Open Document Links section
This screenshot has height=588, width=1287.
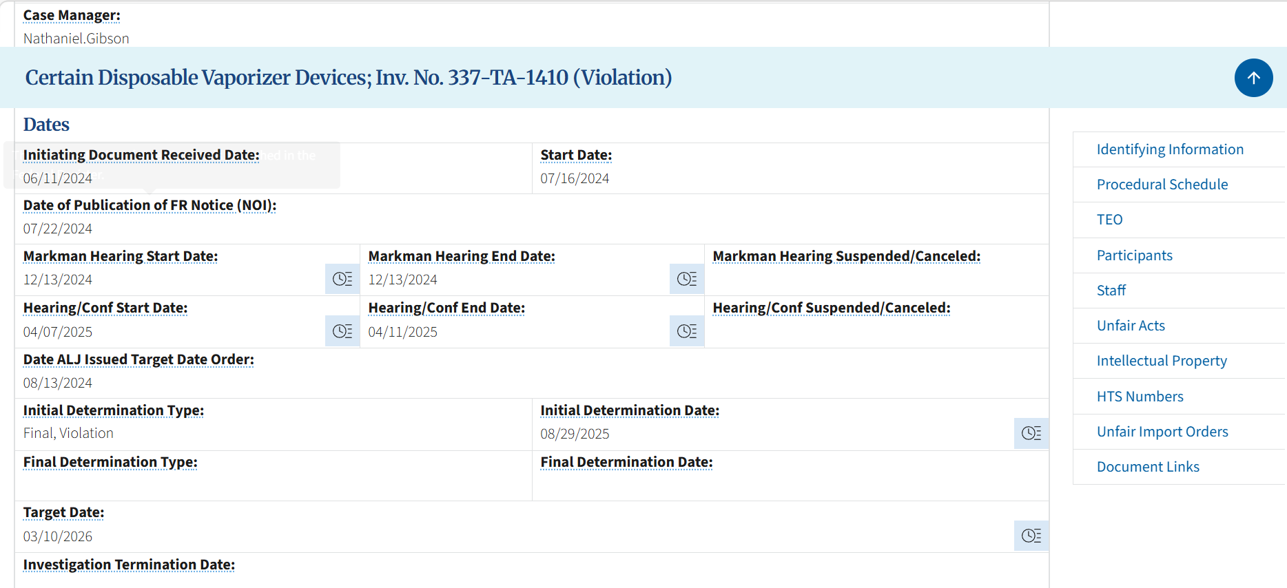click(1148, 467)
